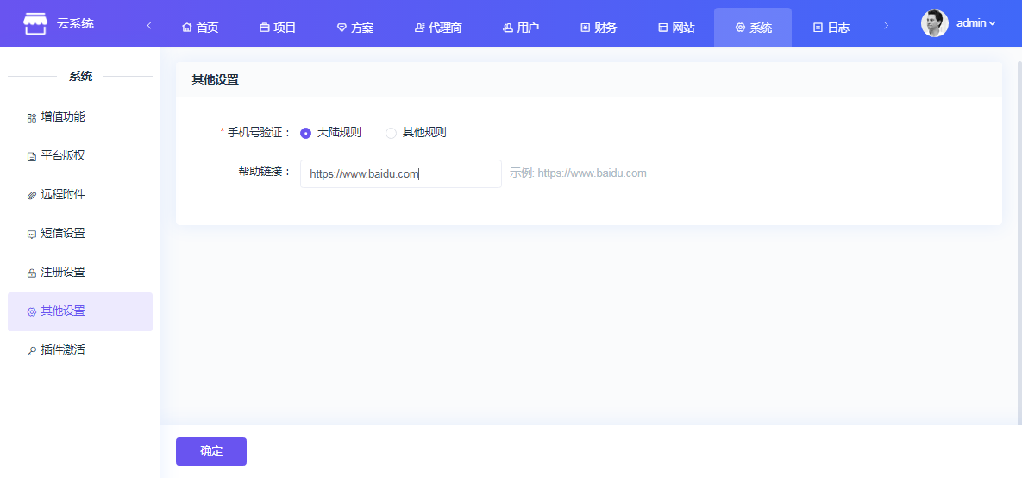Open the 首页 tab
Image resolution: width=1022 pixels, height=478 pixels.
tap(200, 28)
